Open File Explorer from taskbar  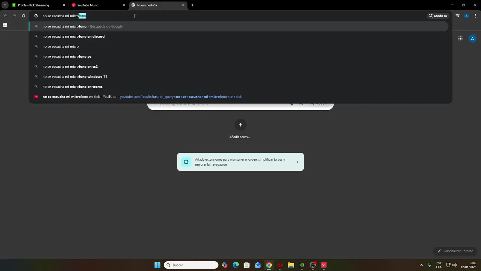pyautogui.click(x=291, y=265)
